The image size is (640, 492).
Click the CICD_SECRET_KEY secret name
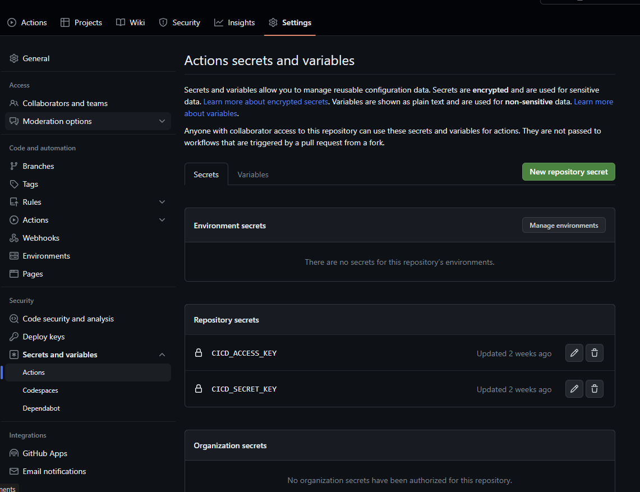[244, 389]
